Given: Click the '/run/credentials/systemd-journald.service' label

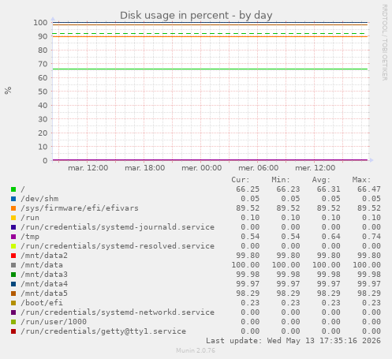Looking at the screenshot, I should [118, 227].
